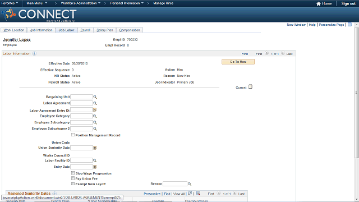The height and width of the screenshot is (202, 359).
Task: Click scrollbar down arrow
Action: pos(357,200)
